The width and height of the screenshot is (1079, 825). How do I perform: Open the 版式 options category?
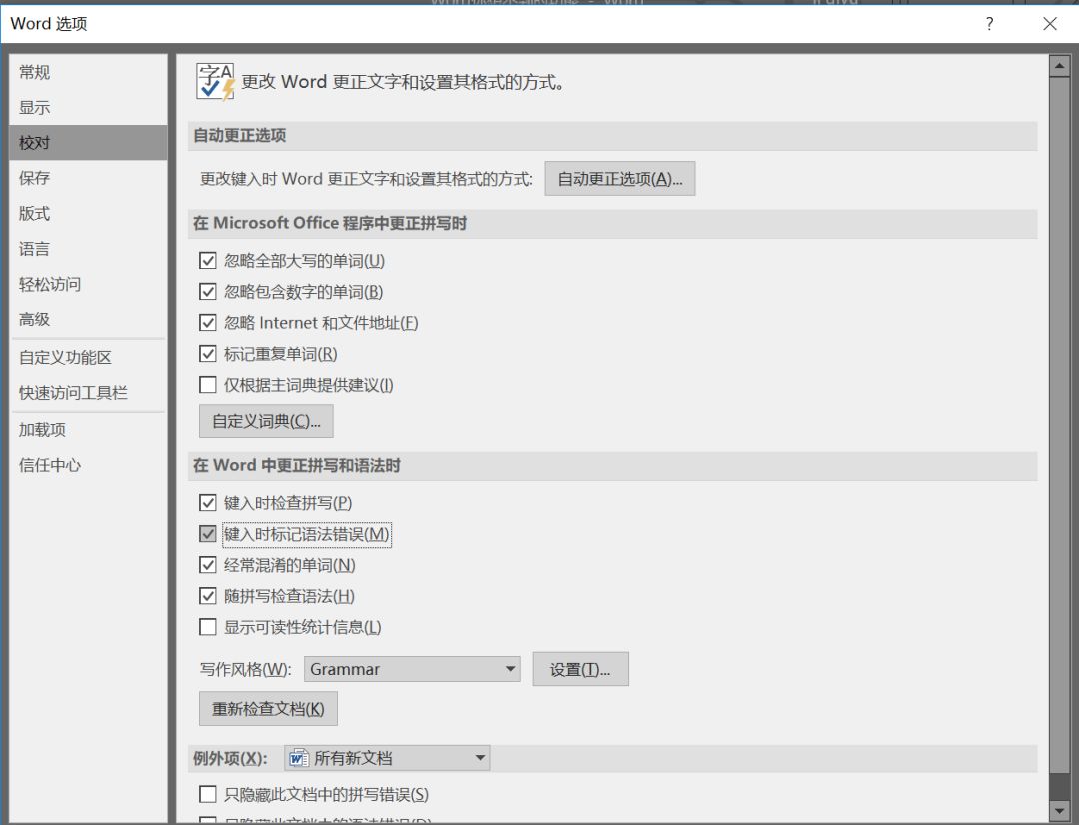click(88, 214)
